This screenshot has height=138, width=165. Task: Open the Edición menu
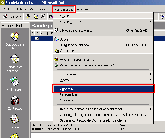click(22, 9)
